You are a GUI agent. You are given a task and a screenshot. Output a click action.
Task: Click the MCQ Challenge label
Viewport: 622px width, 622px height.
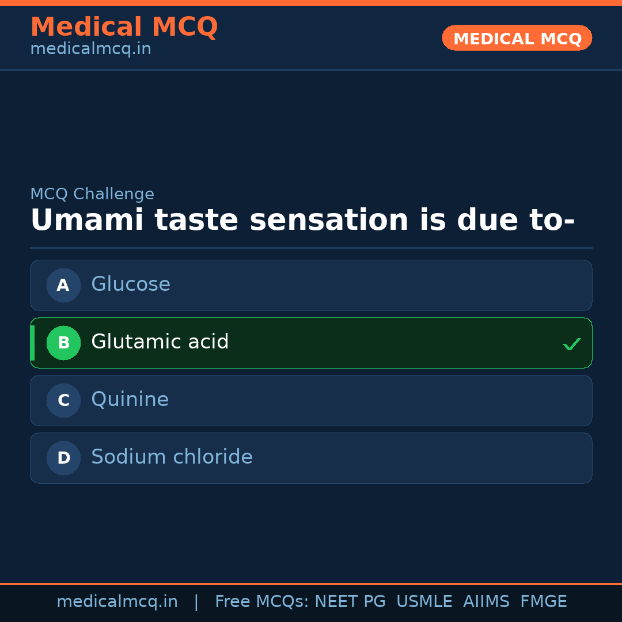92,195
